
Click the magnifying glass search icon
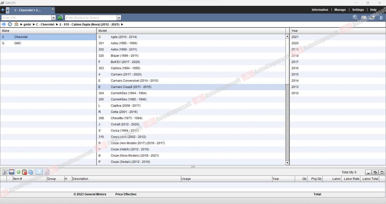pyautogui.click(x=355, y=17)
